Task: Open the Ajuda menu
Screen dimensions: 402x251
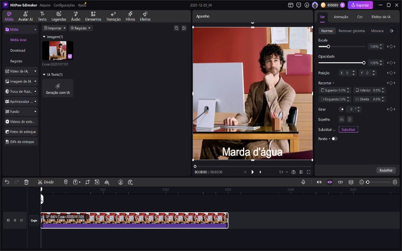Action: [x=82, y=5]
